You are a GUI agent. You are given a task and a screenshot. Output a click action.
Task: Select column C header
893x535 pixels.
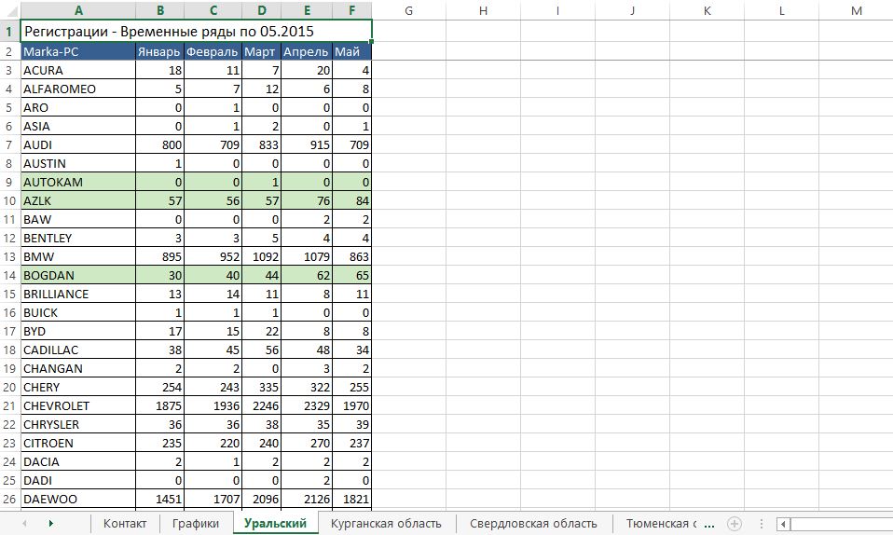[213, 10]
